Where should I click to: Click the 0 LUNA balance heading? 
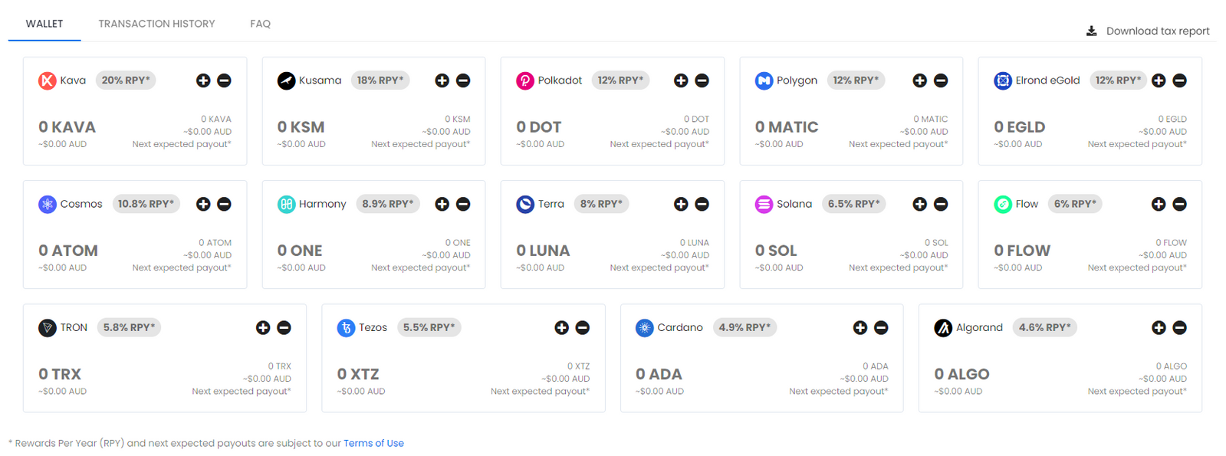543,251
